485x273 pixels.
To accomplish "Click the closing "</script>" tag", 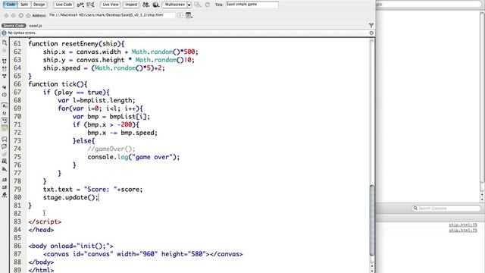I will [x=45, y=221].
